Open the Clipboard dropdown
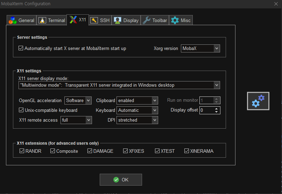 click(x=137, y=100)
